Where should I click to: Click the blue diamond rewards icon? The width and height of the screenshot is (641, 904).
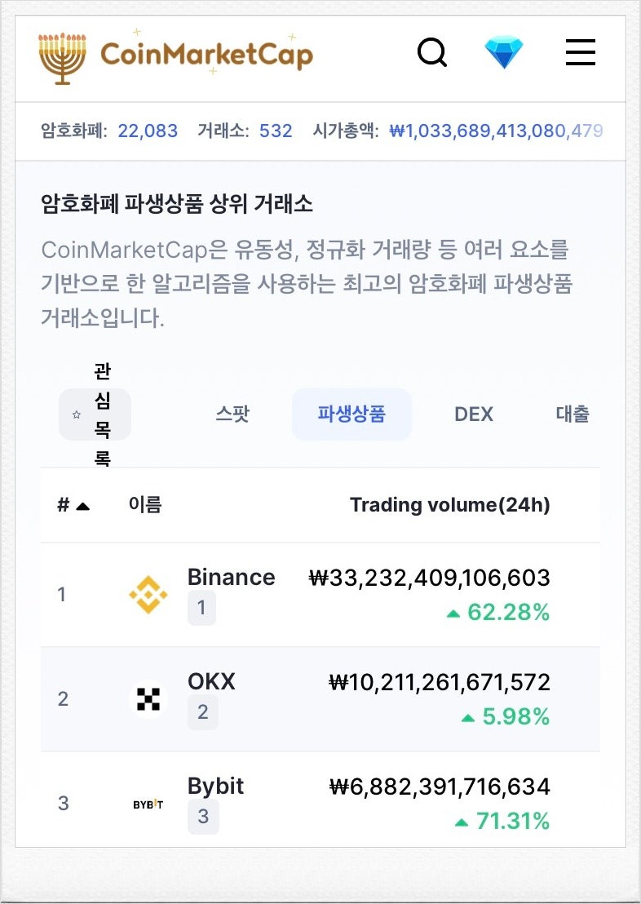click(x=504, y=53)
